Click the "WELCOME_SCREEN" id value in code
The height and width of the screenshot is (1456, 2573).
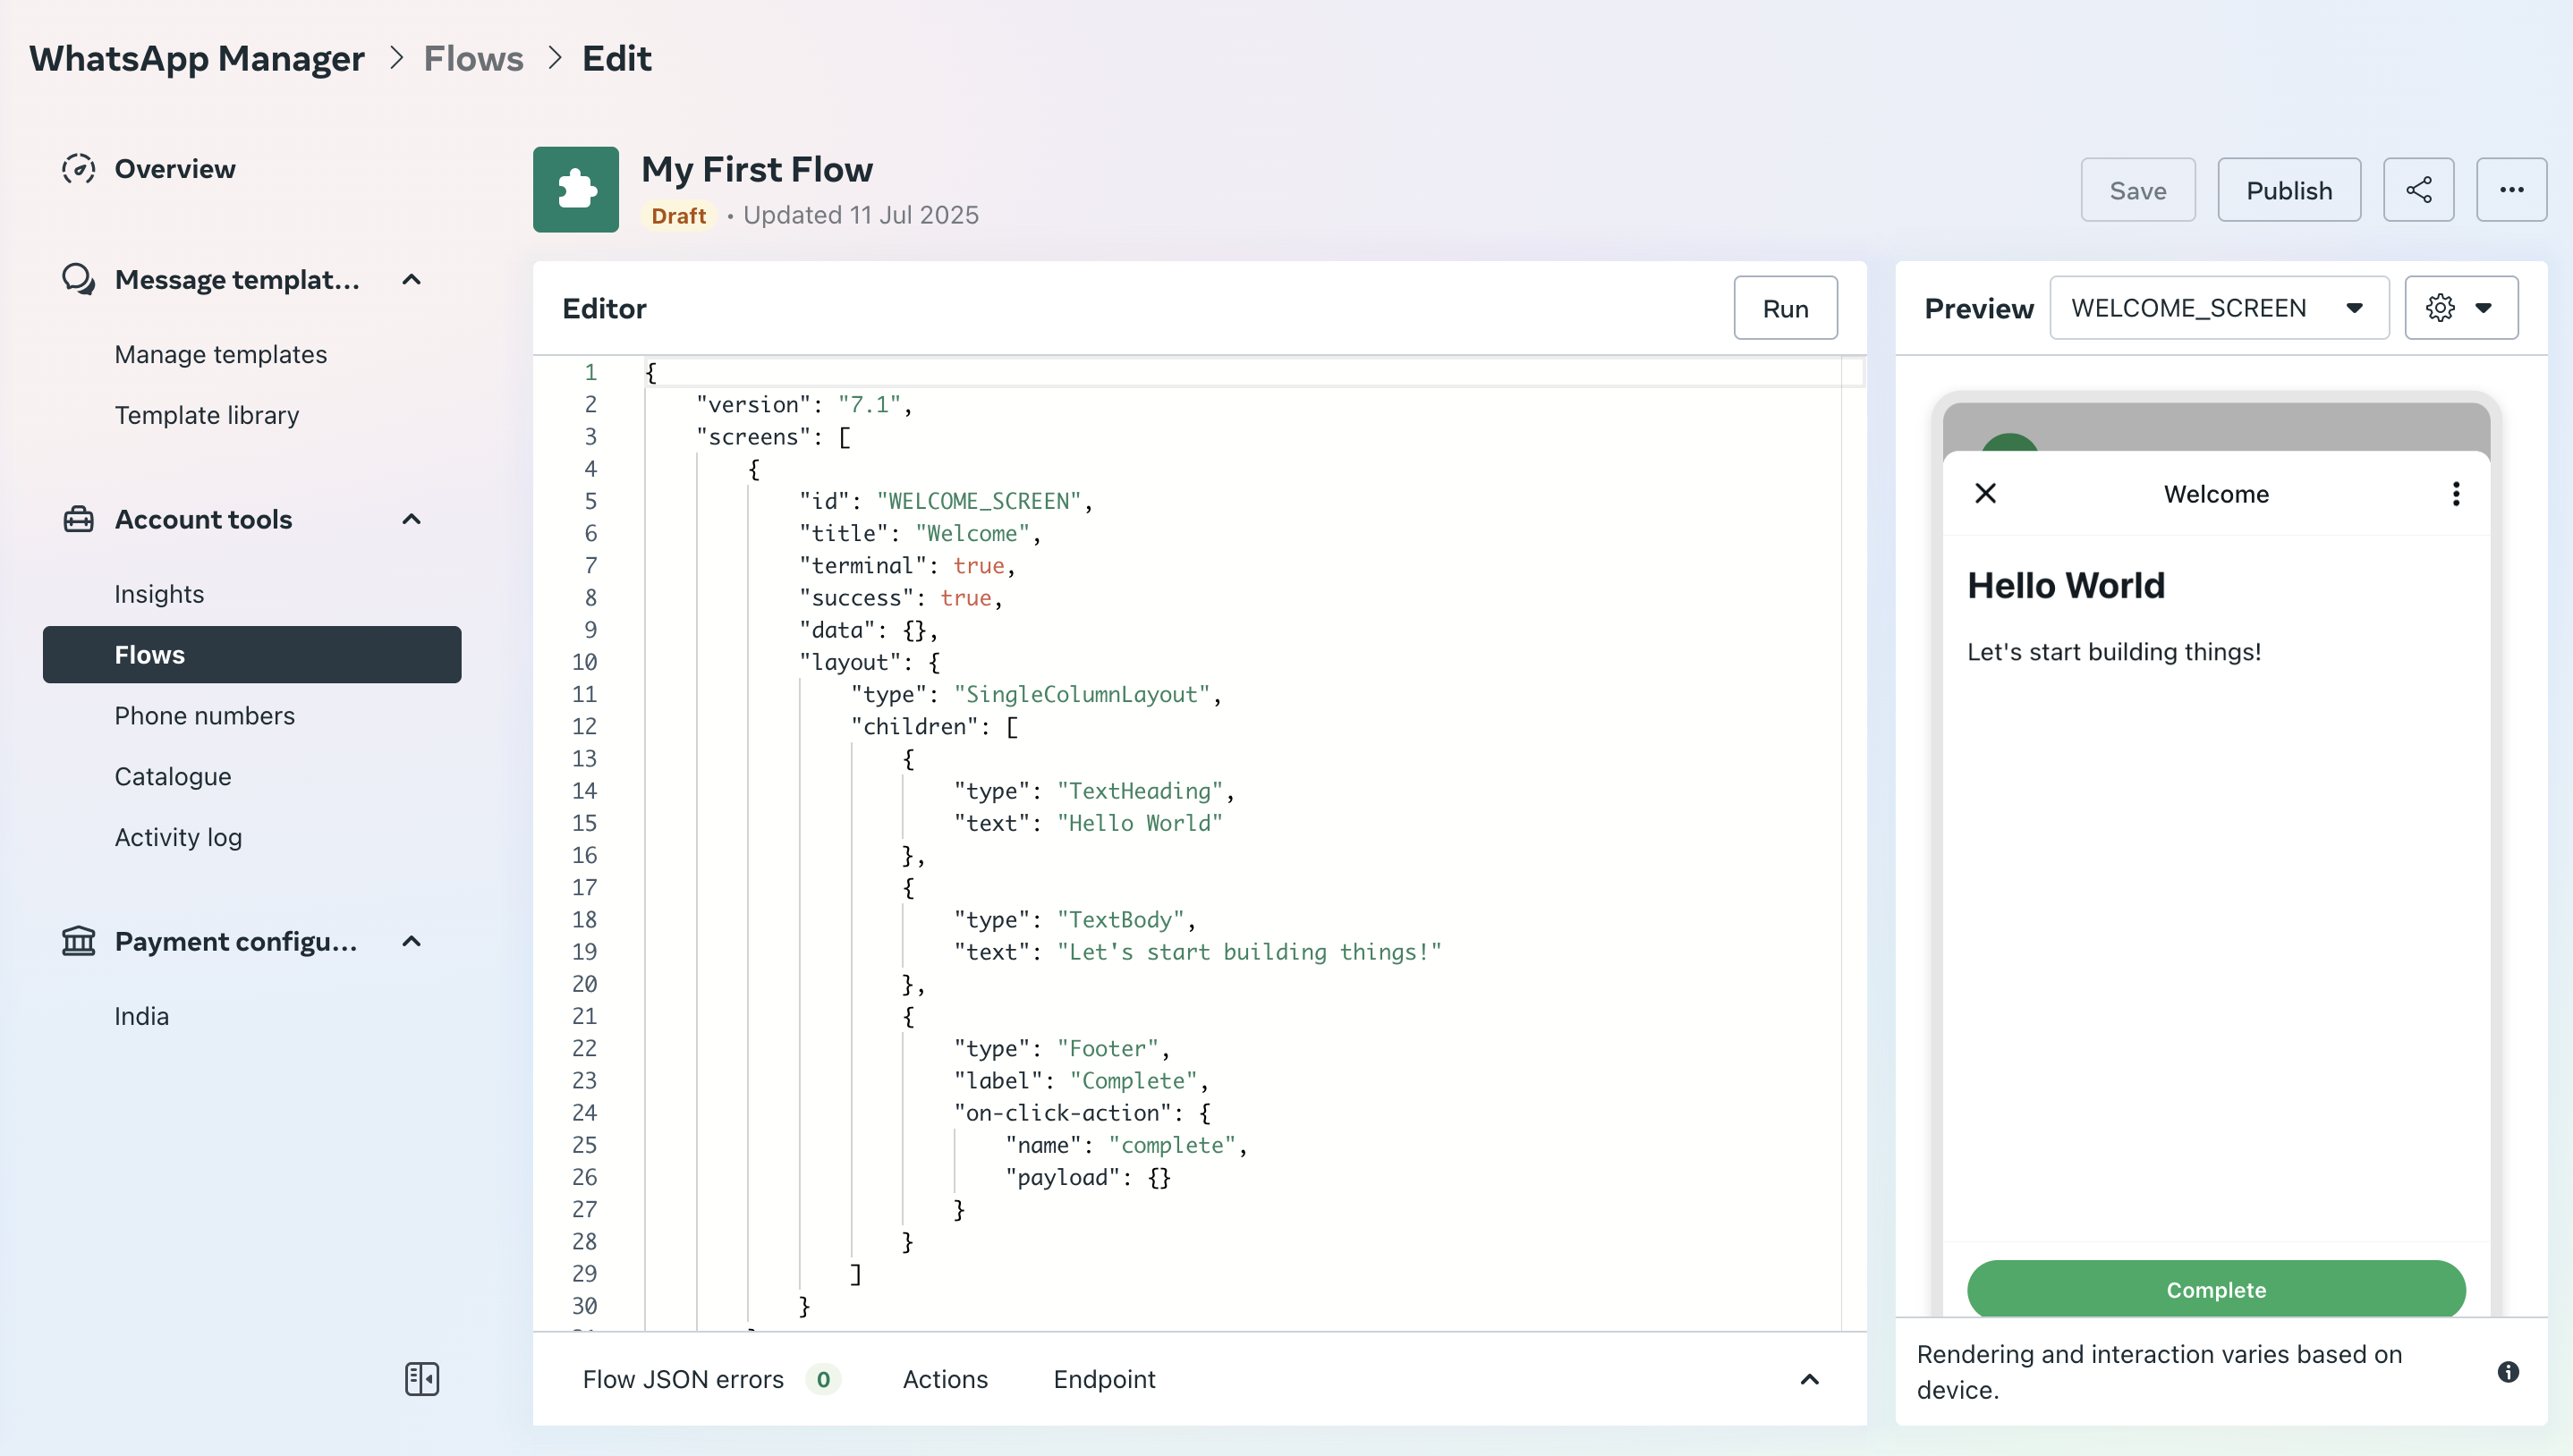point(979,501)
